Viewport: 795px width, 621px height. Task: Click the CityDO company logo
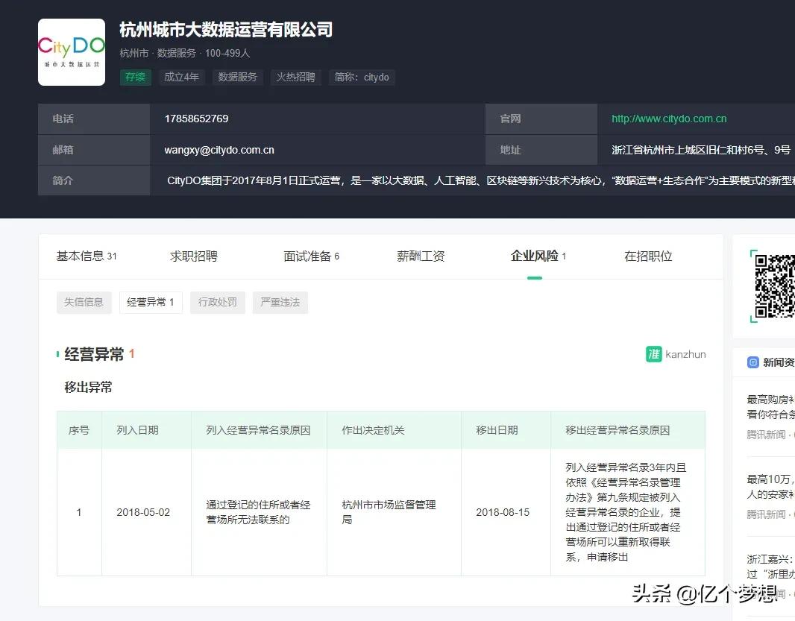71,52
